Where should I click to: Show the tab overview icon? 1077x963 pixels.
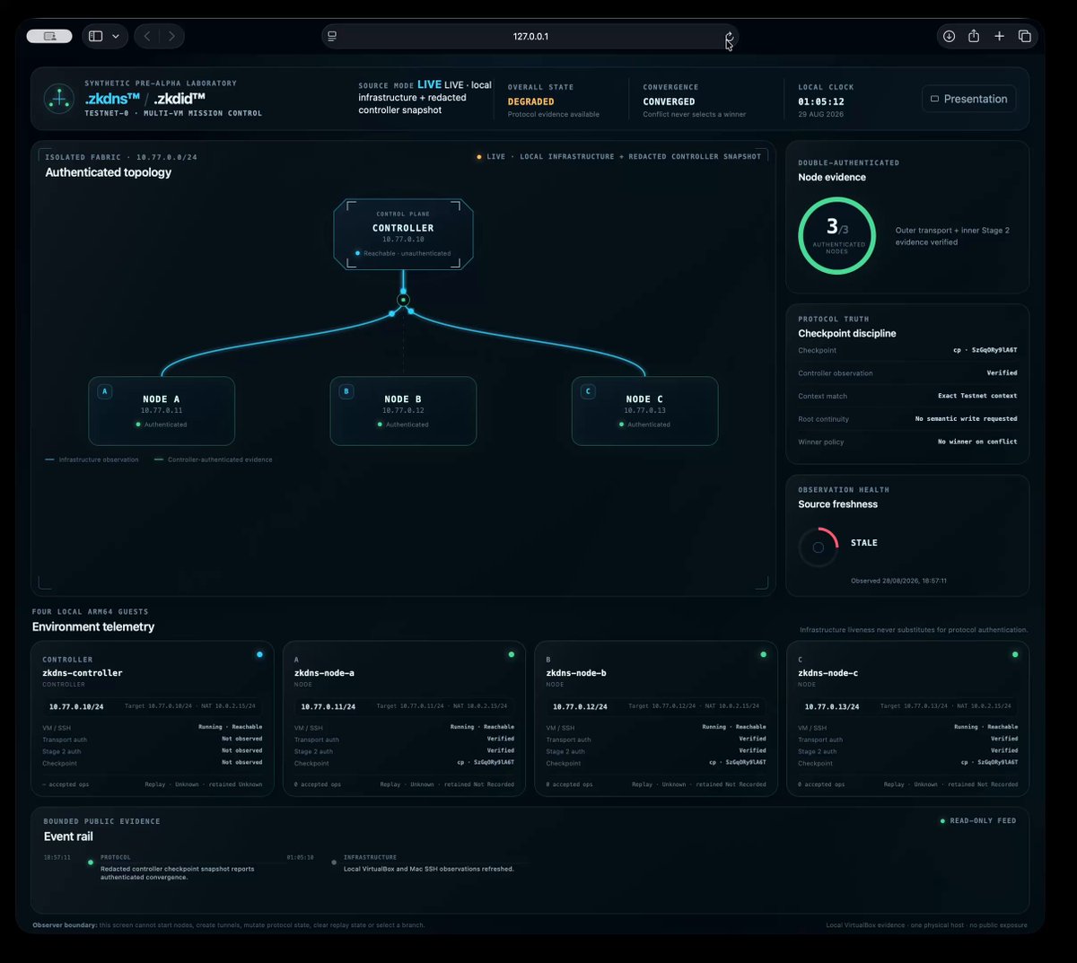(1024, 36)
